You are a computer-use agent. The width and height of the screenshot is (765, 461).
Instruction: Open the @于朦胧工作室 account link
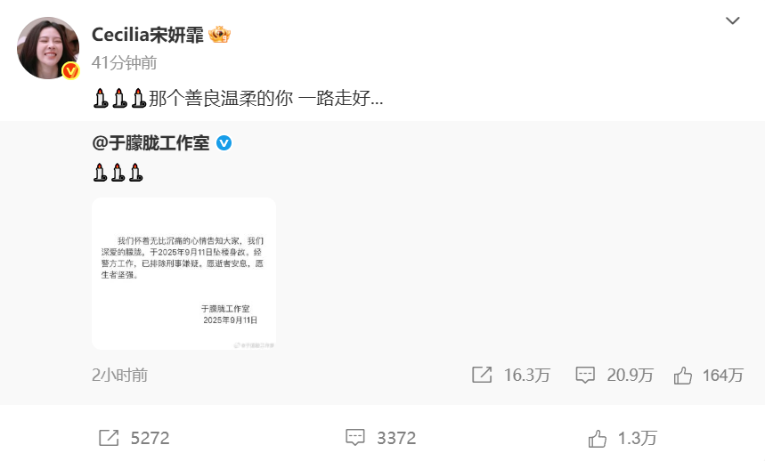151,142
